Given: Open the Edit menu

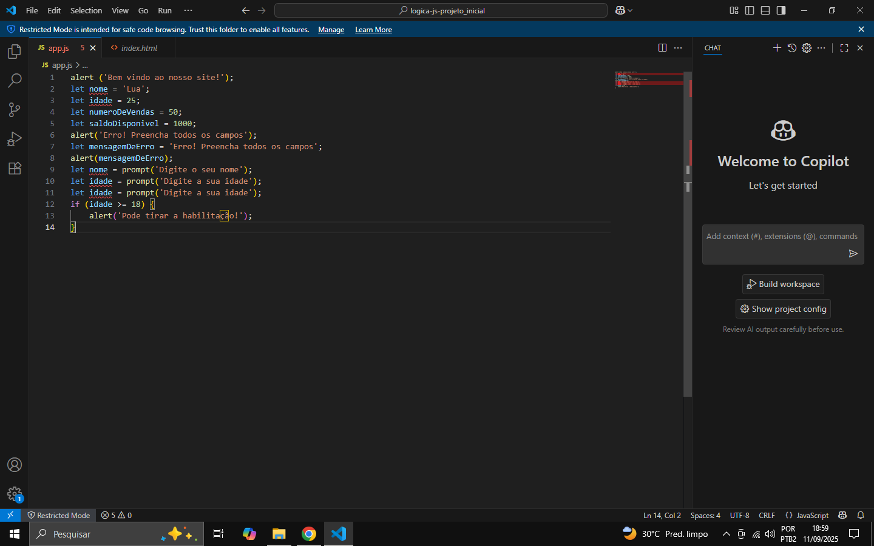Looking at the screenshot, I should 54,10.
